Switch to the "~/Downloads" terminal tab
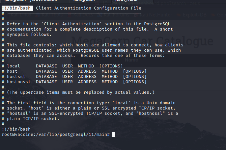The image size is (226, 150). [35, 1]
